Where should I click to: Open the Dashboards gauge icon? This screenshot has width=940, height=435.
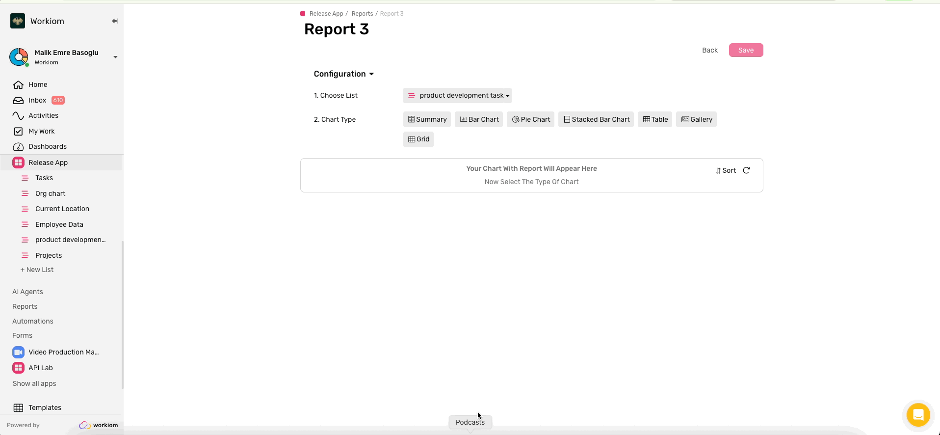tap(18, 147)
